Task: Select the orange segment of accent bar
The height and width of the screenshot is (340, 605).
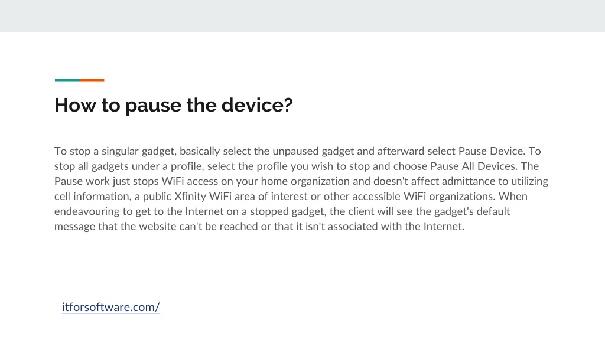Action: click(92, 80)
